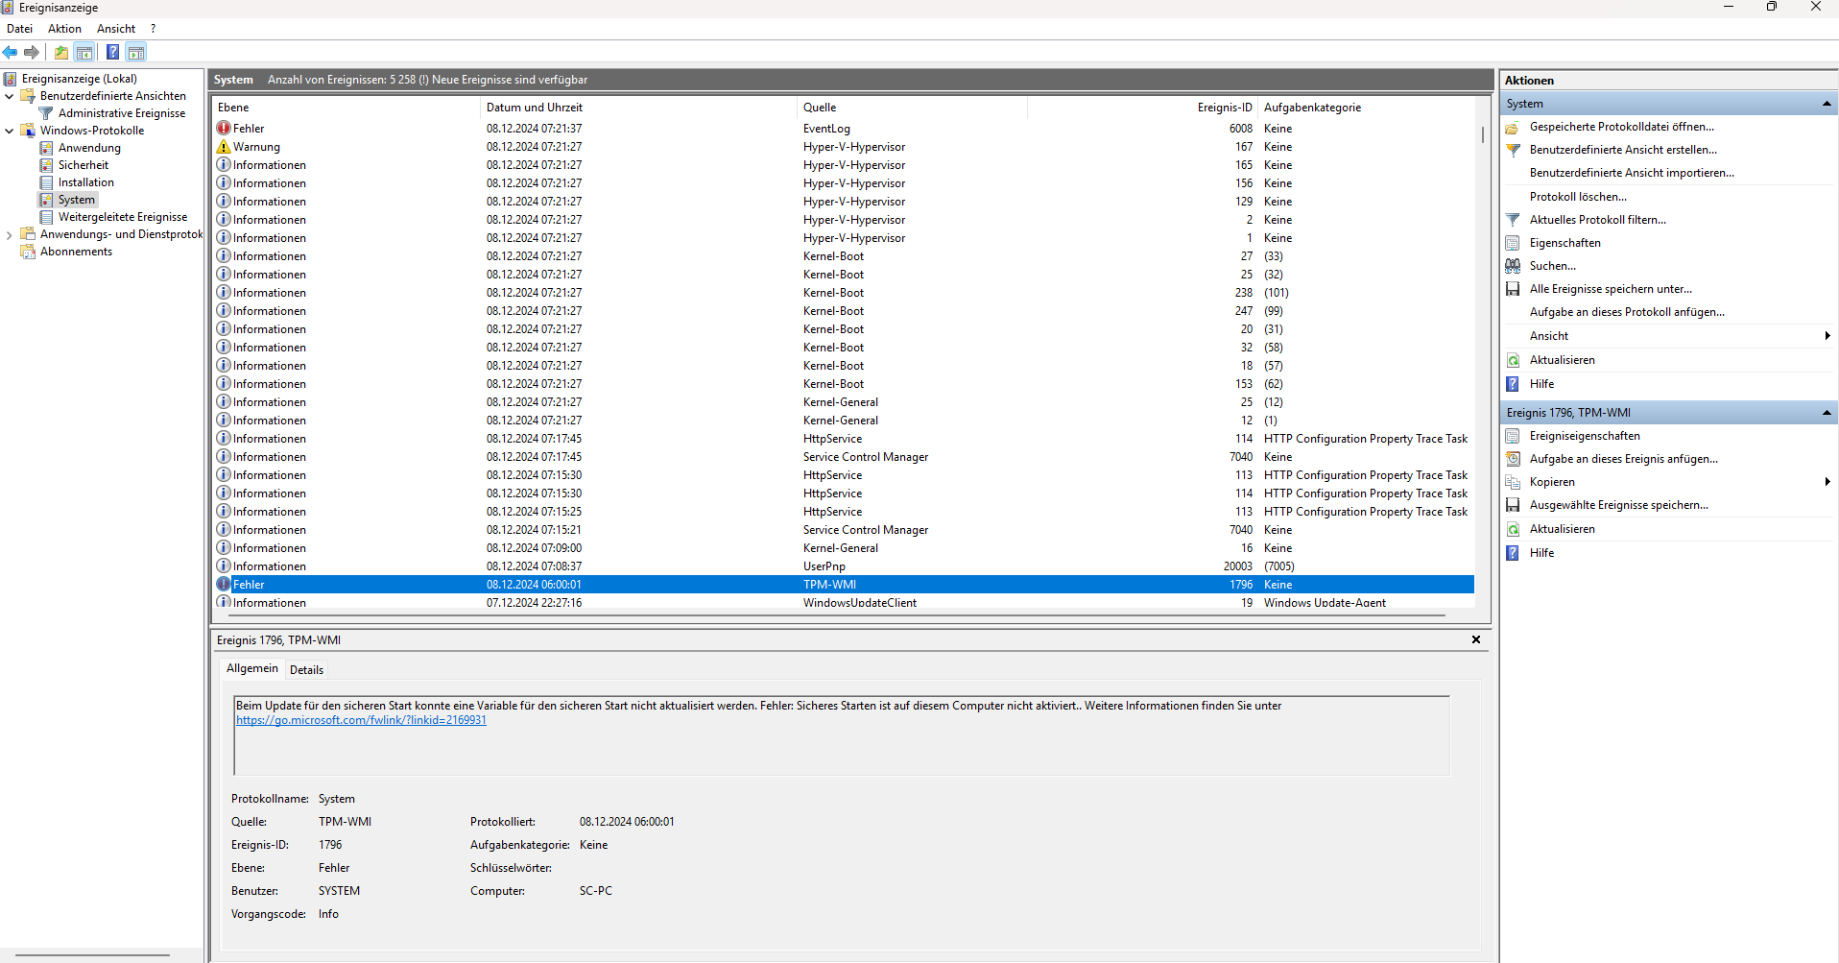Click Protokoll löschen... action
Screen dimensions: 1839x963
point(1578,197)
